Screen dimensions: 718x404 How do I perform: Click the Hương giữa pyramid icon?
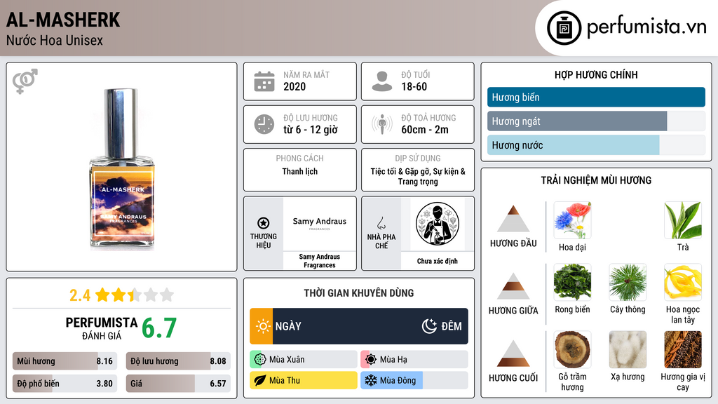click(513, 286)
